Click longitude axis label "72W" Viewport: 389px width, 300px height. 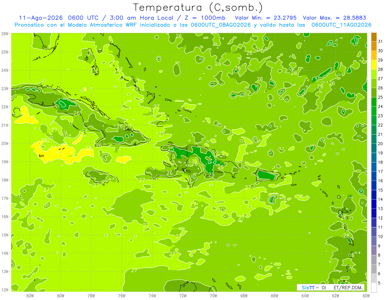point(183,295)
